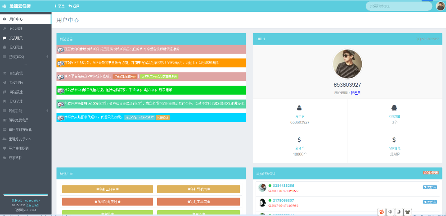Click the Sogou input method tray icon
This screenshot has width=446, height=216.
click(x=382, y=212)
